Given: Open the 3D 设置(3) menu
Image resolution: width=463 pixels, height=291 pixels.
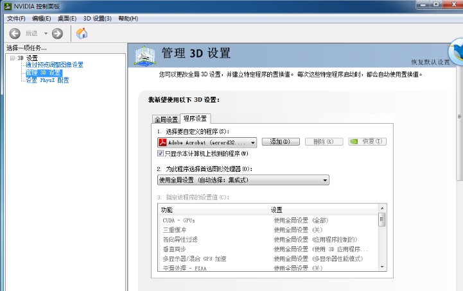Looking at the screenshot, I should (97, 19).
